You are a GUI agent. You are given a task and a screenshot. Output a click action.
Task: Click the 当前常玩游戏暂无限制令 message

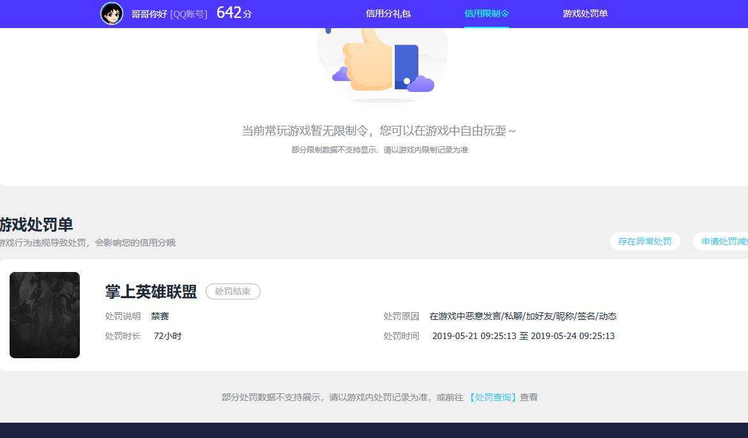[379, 131]
